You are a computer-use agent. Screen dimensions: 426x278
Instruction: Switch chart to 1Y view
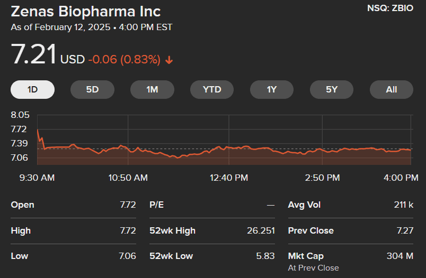click(272, 89)
